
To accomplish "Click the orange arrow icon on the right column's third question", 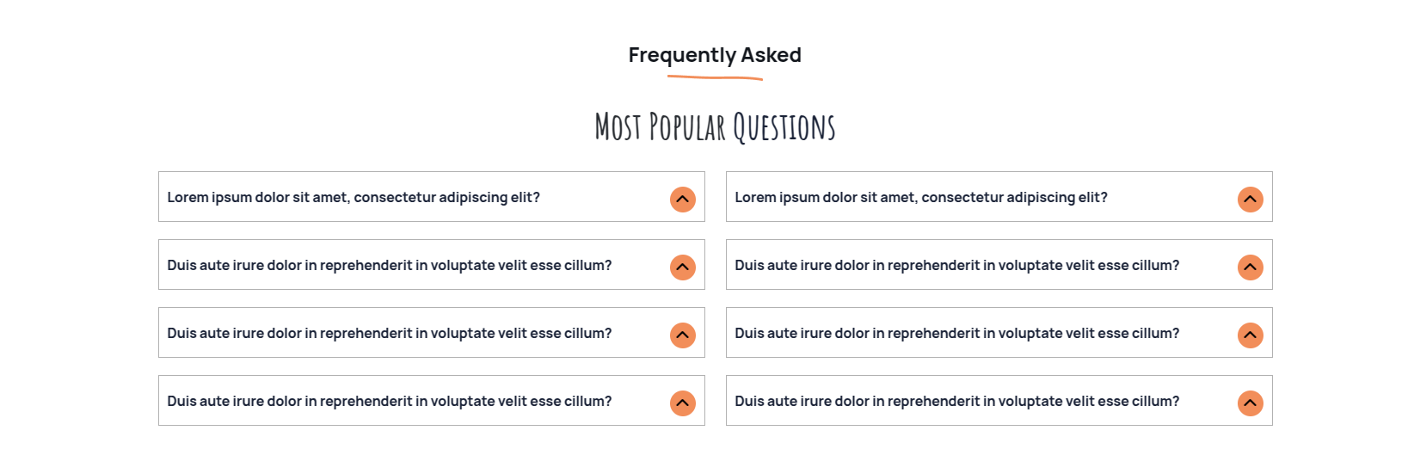I will click(1251, 335).
